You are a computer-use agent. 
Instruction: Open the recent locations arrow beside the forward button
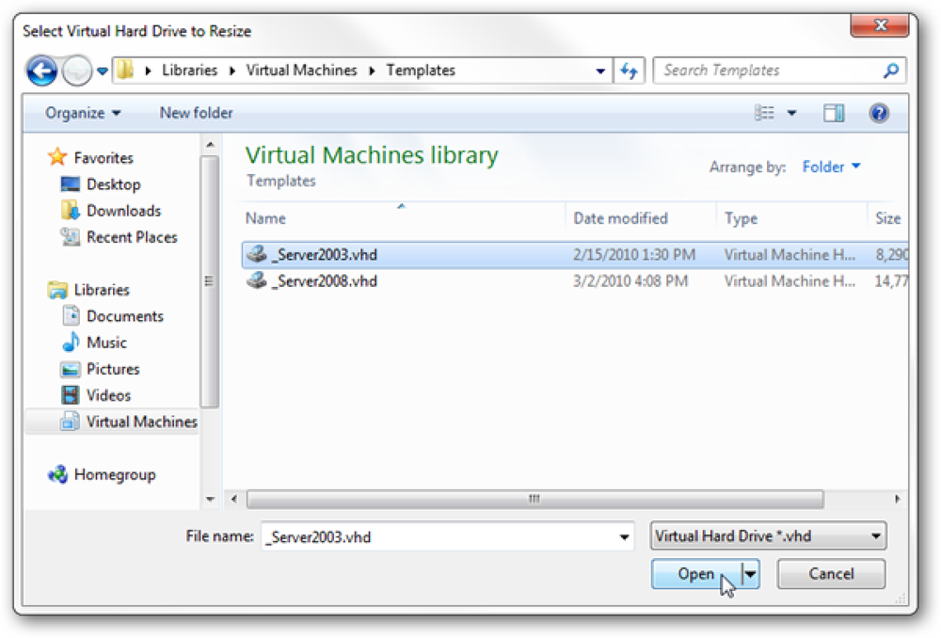(x=103, y=72)
